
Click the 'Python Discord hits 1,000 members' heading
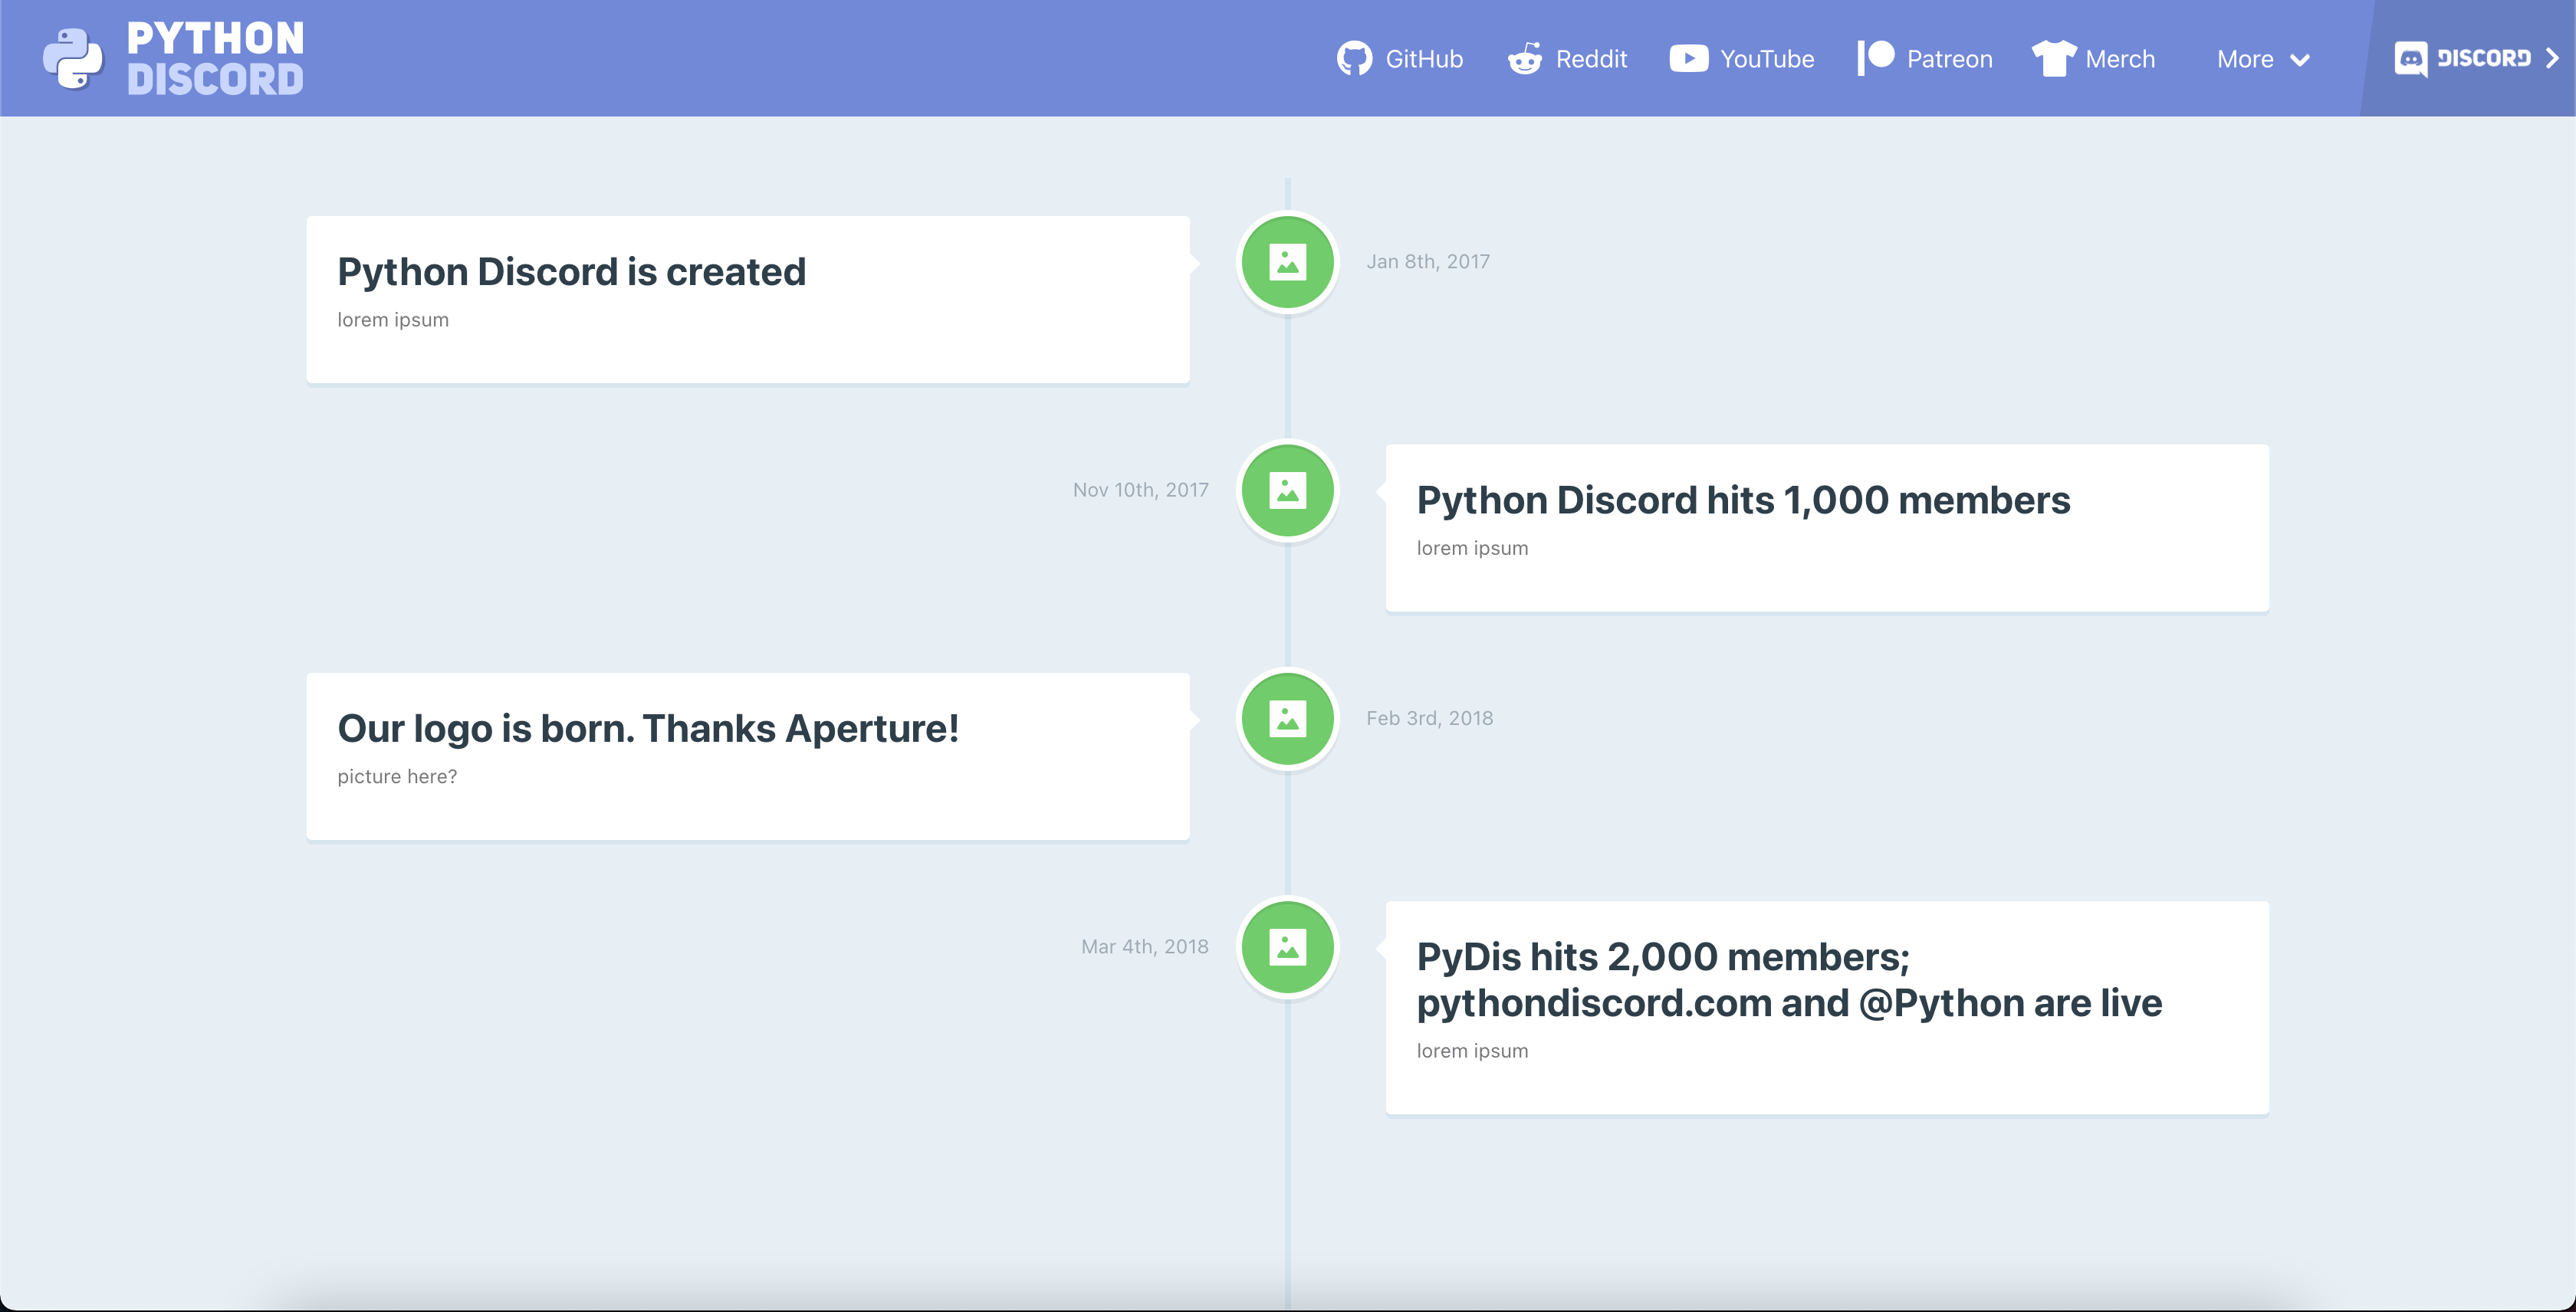point(1743,500)
